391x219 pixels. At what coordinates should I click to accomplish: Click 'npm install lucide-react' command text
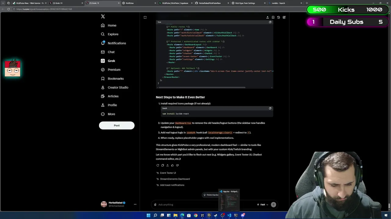[176, 114]
